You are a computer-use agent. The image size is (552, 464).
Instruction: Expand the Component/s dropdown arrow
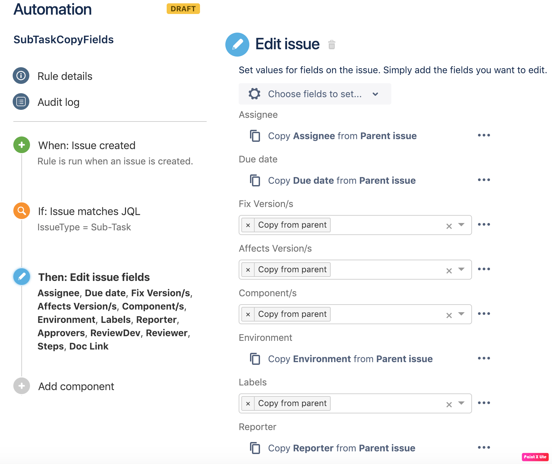(461, 314)
